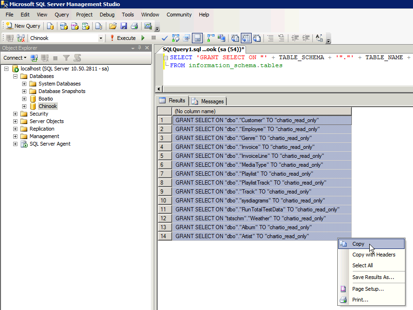Select row 5 header in results grid

tap(164, 156)
